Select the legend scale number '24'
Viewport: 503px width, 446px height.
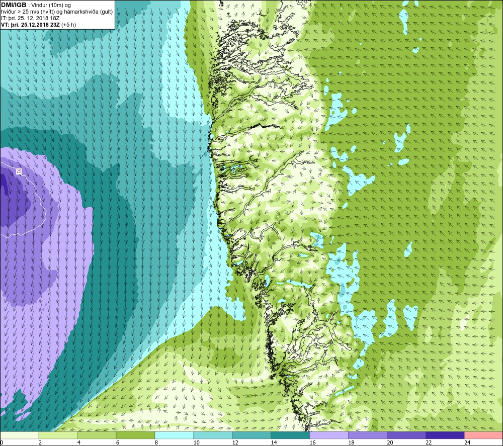467,442
